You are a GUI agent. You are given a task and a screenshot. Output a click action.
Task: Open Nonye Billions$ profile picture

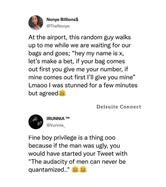[x=36, y=22]
